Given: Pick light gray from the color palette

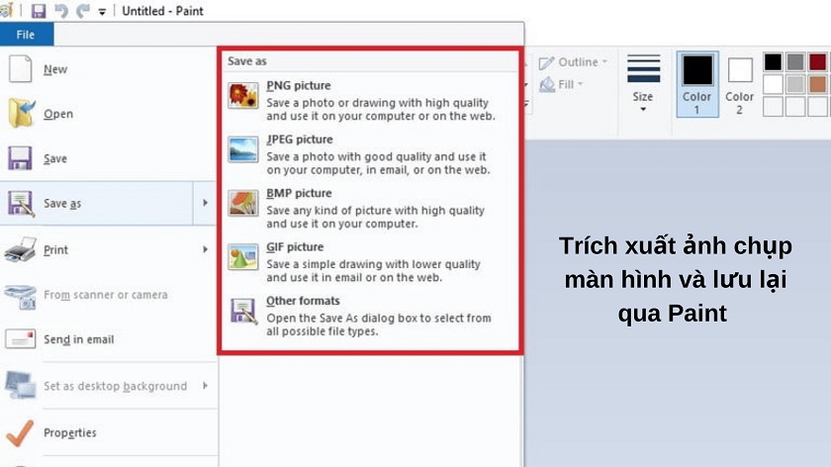Looking at the screenshot, I should [x=795, y=84].
